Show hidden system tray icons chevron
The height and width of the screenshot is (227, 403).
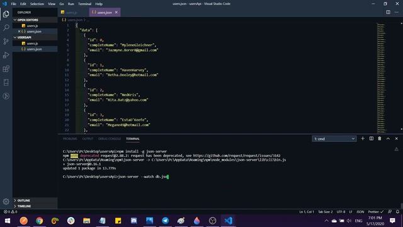click(326, 221)
